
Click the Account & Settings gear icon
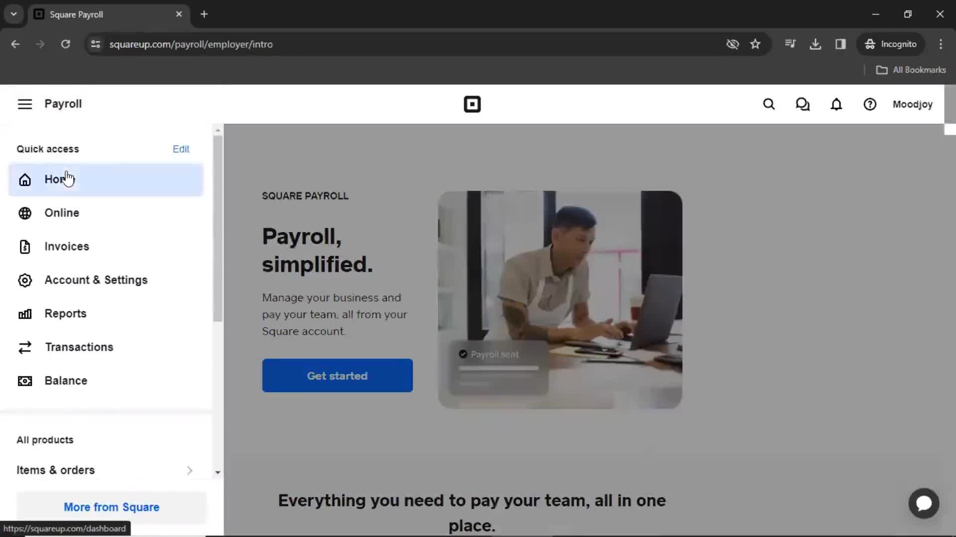24,280
